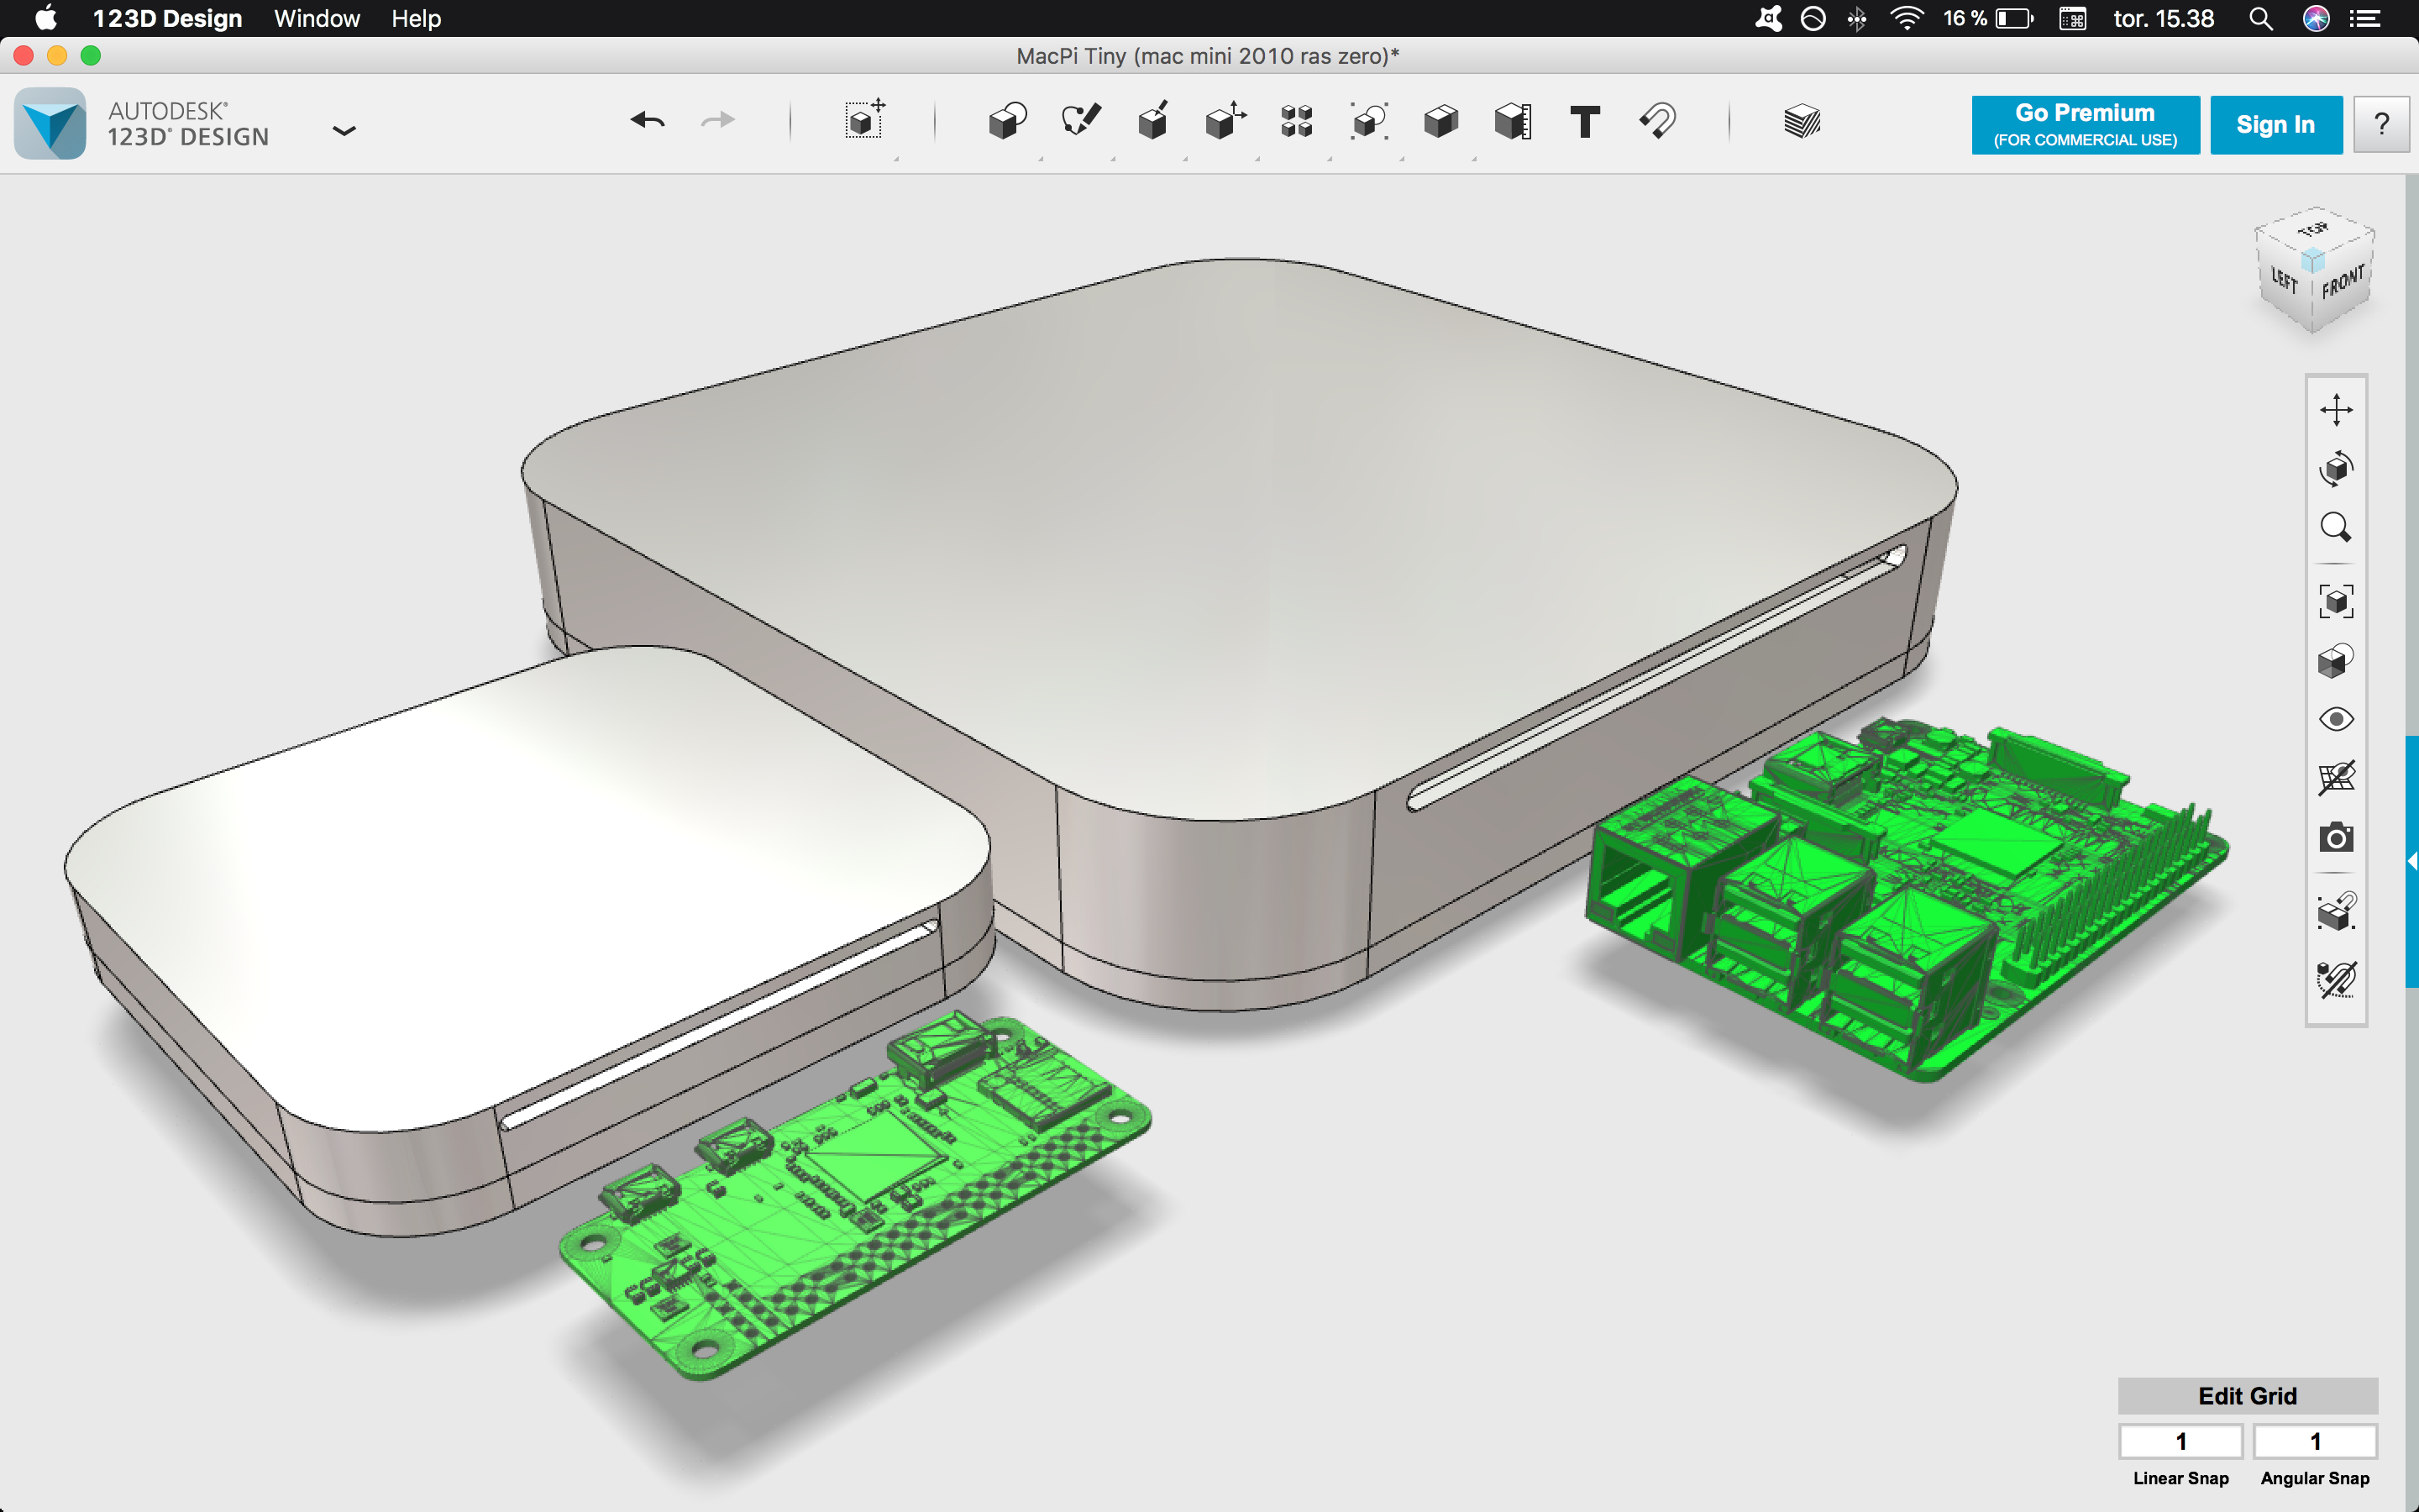Screen dimensions: 2419x1512
Task: Open the Transform tool dropdown
Action: tap(863, 122)
